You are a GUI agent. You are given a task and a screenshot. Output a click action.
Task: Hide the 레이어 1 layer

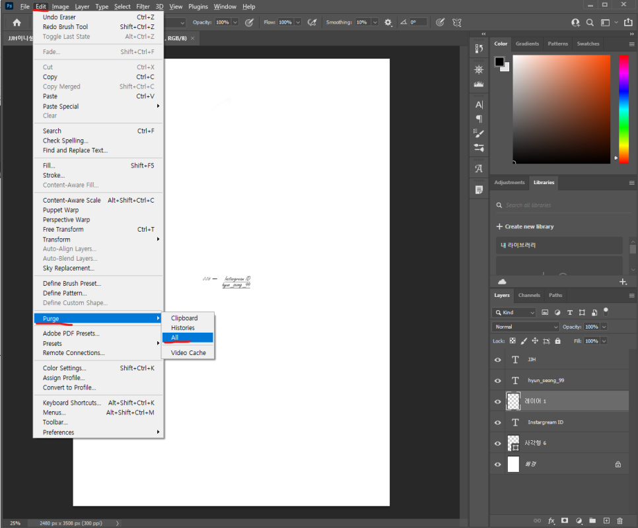pos(497,401)
